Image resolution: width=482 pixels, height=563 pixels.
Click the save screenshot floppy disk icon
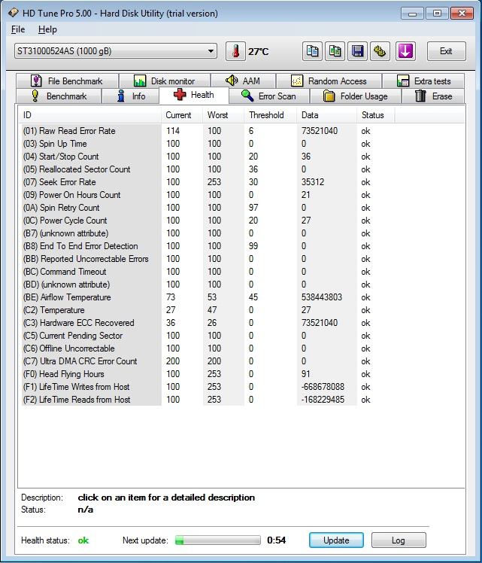[x=358, y=51]
